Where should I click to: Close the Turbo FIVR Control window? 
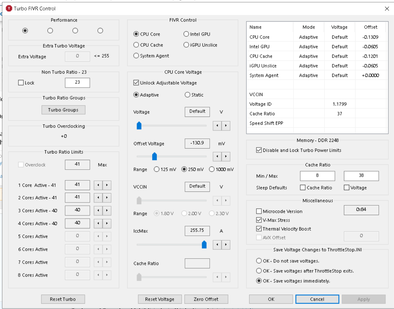click(x=387, y=9)
